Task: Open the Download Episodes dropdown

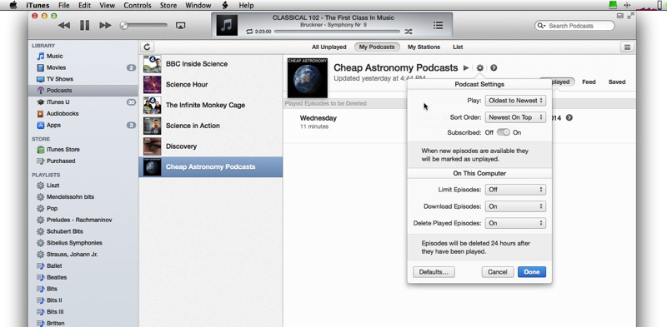Action: coord(515,206)
